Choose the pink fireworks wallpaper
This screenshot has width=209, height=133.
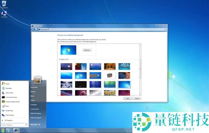pyautogui.click(x=81, y=93)
